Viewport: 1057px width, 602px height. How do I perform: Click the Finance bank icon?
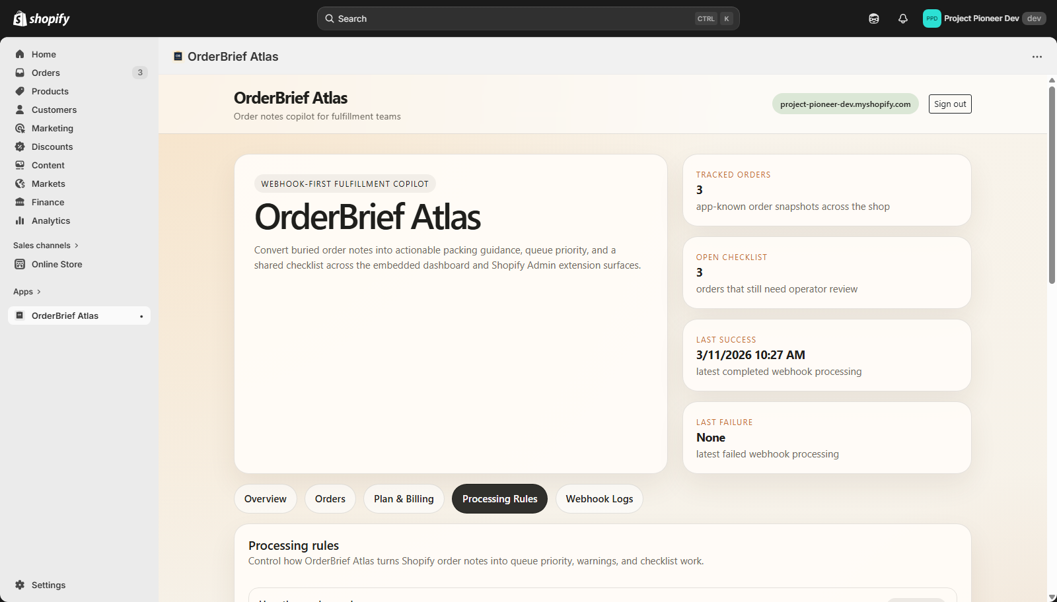[20, 202]
